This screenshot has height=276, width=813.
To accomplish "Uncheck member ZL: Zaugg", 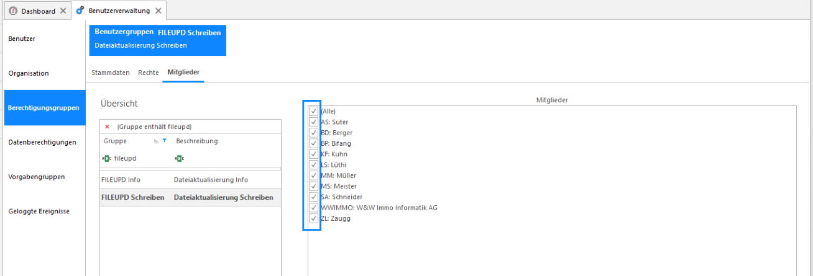I will click(313, 218).
